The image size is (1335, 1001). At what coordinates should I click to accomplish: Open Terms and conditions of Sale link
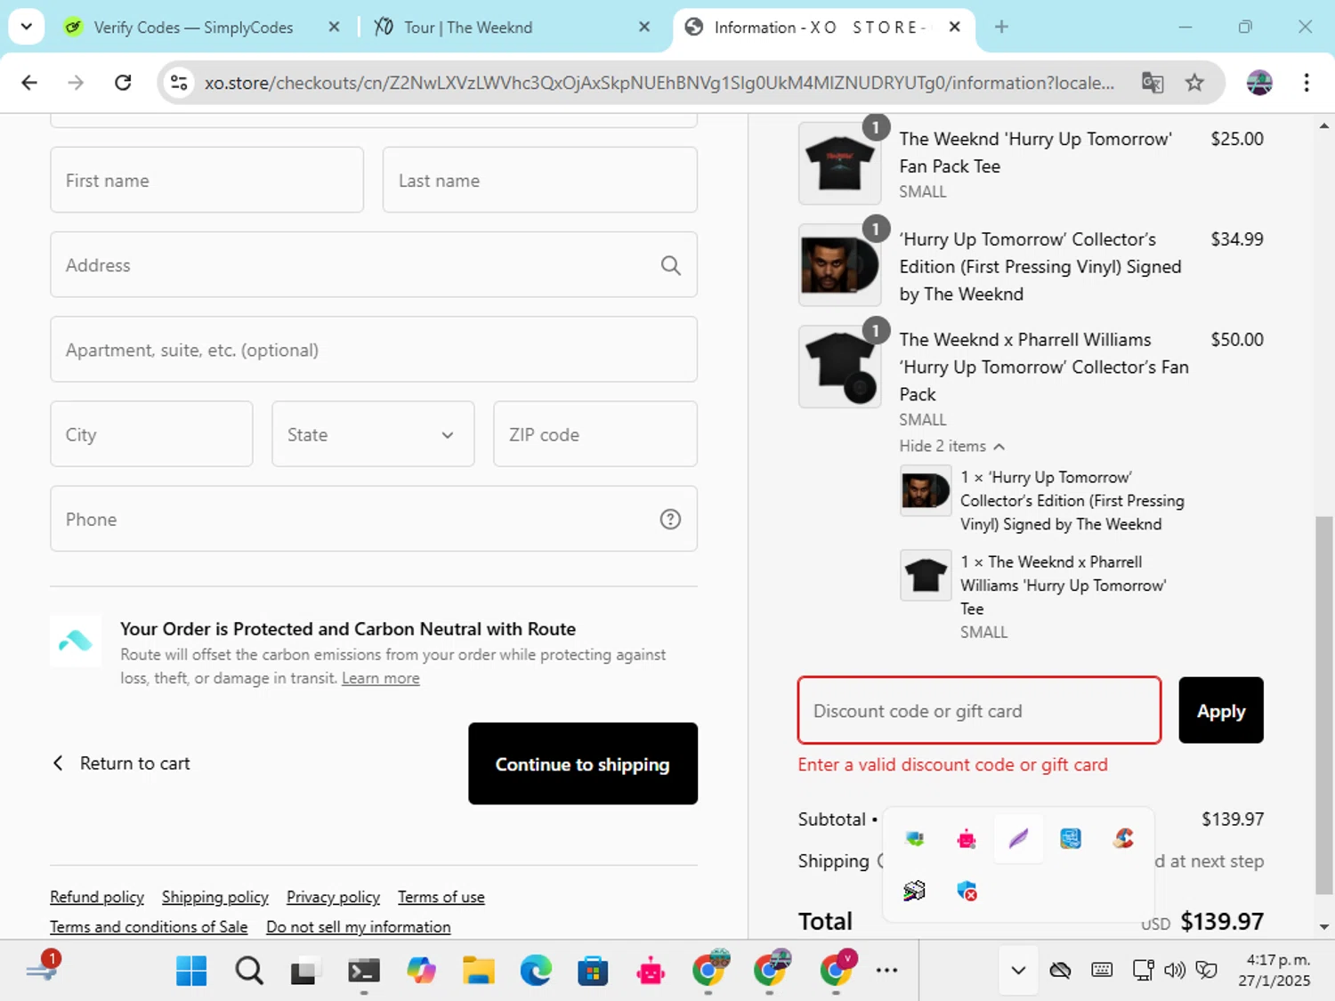click(149, 927)
